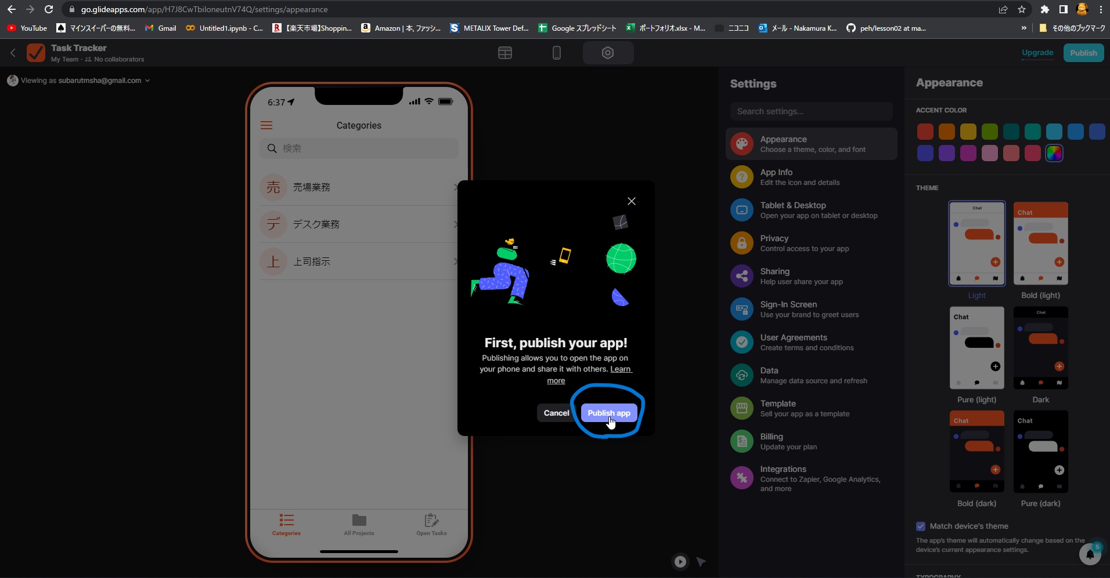
Task: Click the Task Tracker app logo icon
Action: (x=36, y=53)
